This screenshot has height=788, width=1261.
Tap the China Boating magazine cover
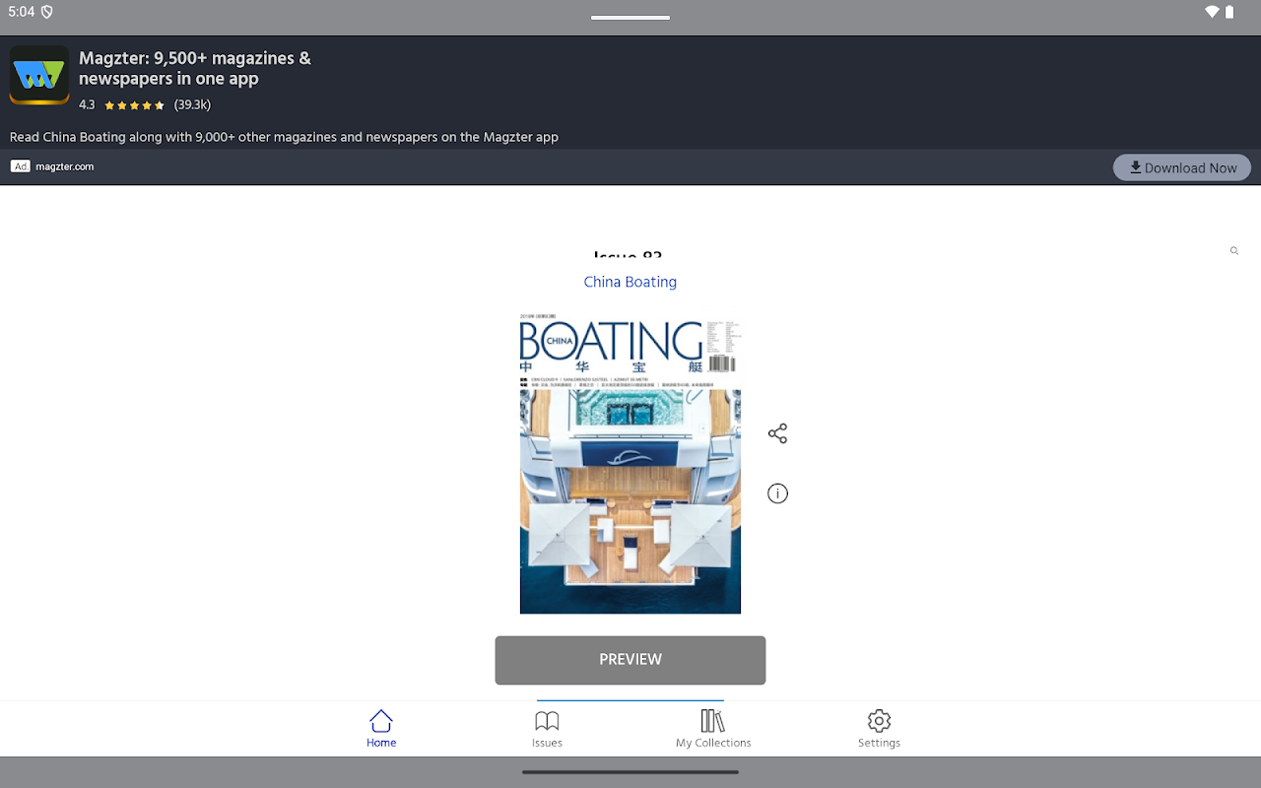click(x=630, y=464)
